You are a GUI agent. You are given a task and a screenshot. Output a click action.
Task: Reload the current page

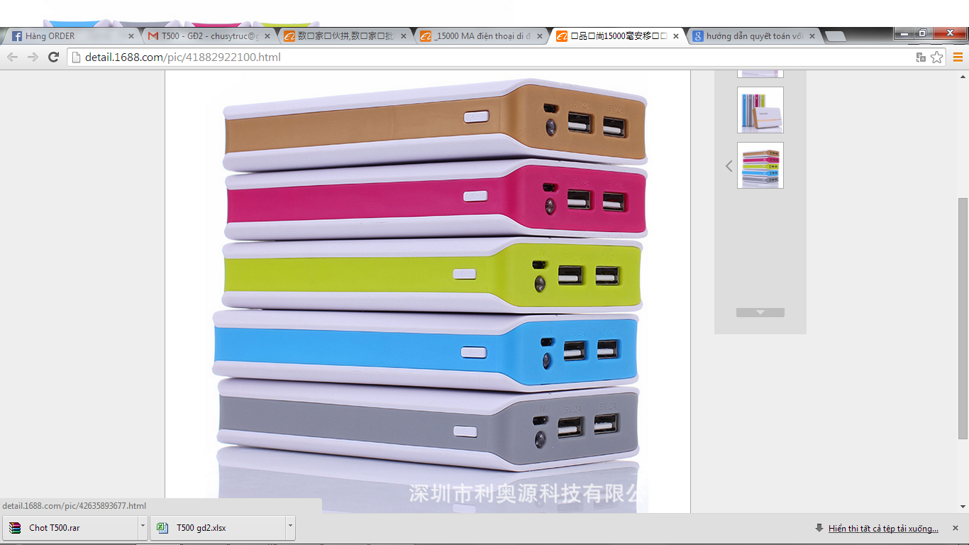coord(53,57)
